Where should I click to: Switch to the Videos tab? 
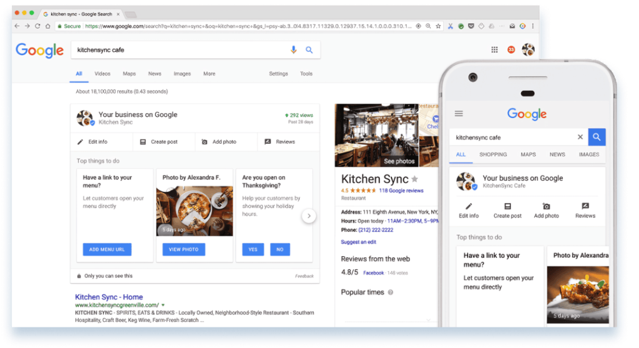pyautogui.click(x=102, y=74)
